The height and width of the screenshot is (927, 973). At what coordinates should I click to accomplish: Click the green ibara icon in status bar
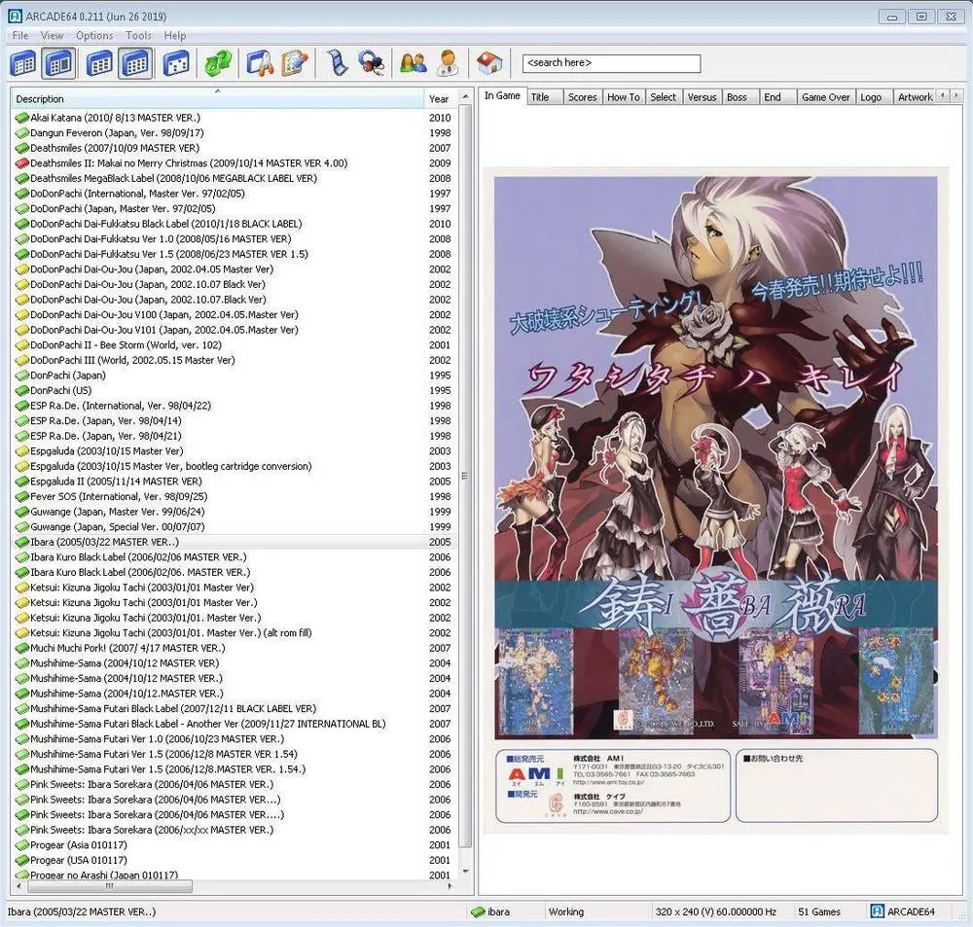[478, 912]
